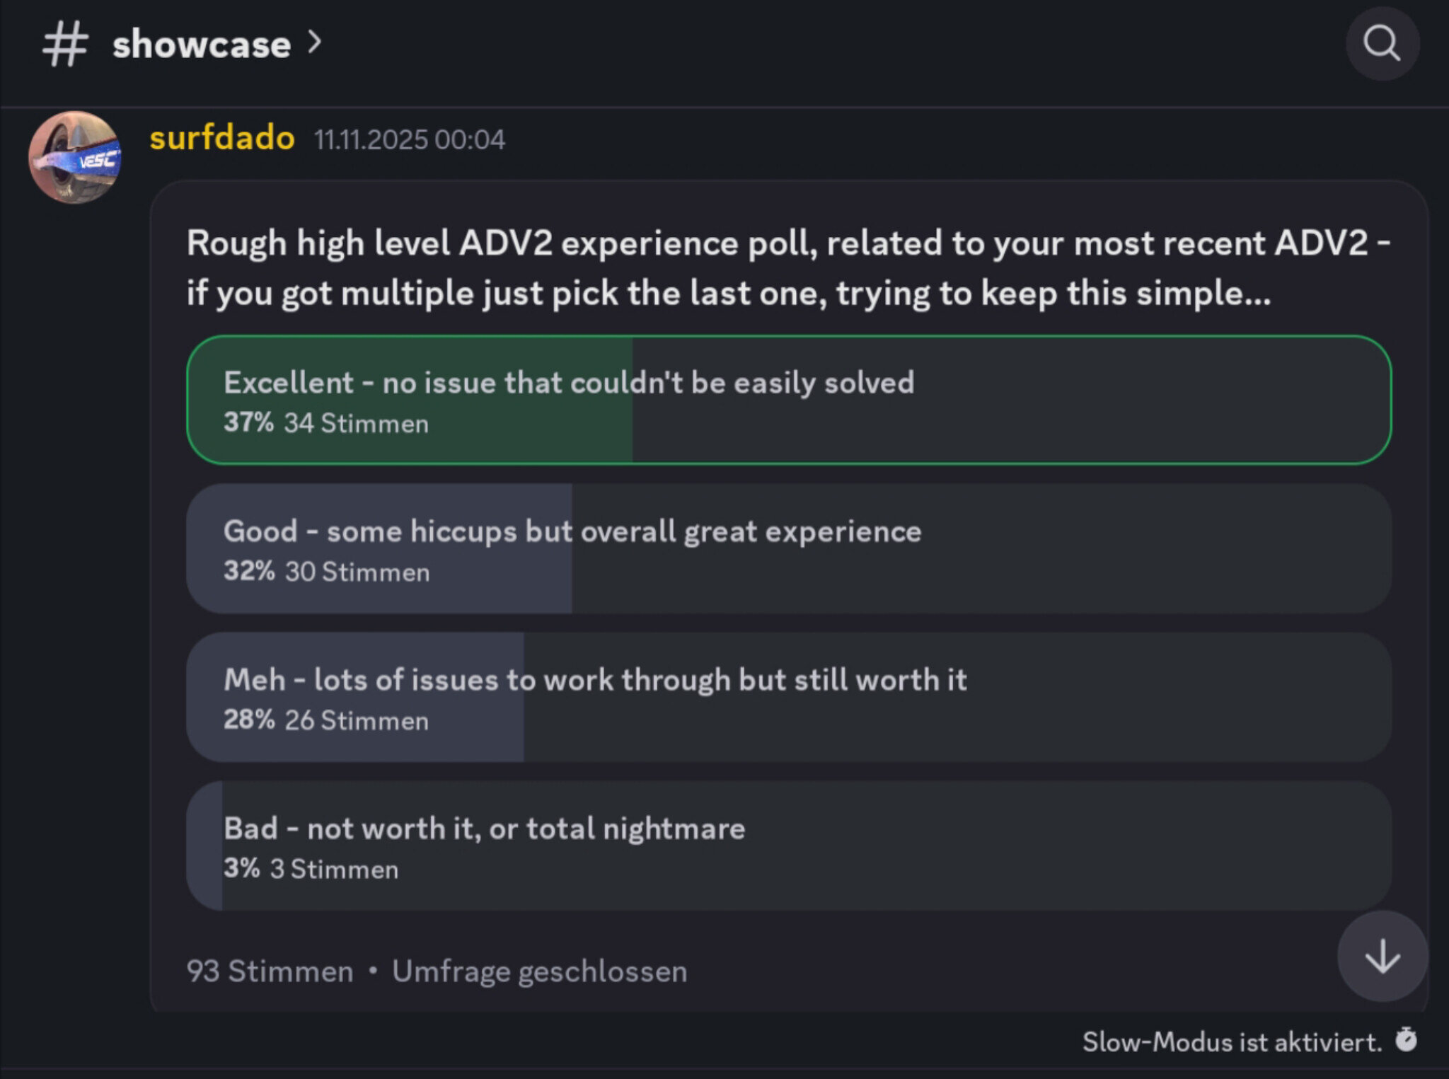Click the poll question text

pos(788,267)
